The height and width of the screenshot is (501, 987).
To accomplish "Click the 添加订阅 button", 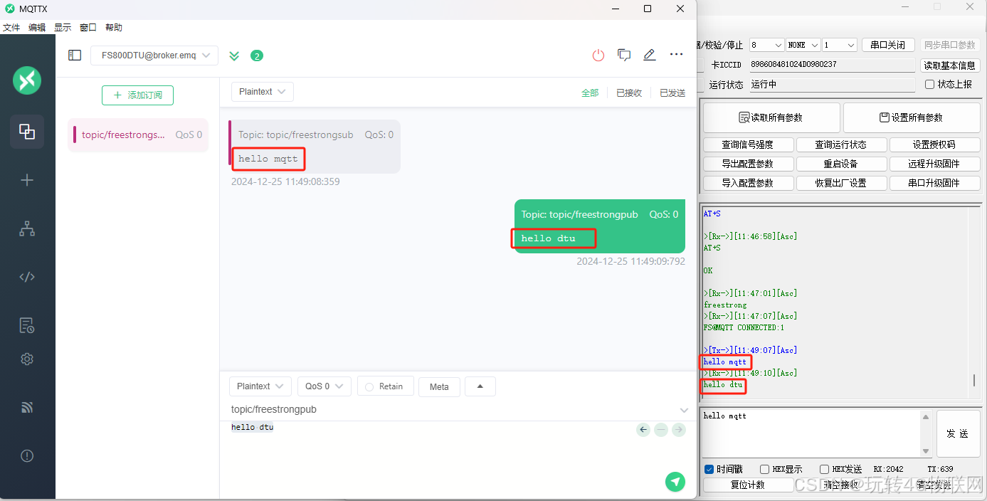I will point(137,95).
